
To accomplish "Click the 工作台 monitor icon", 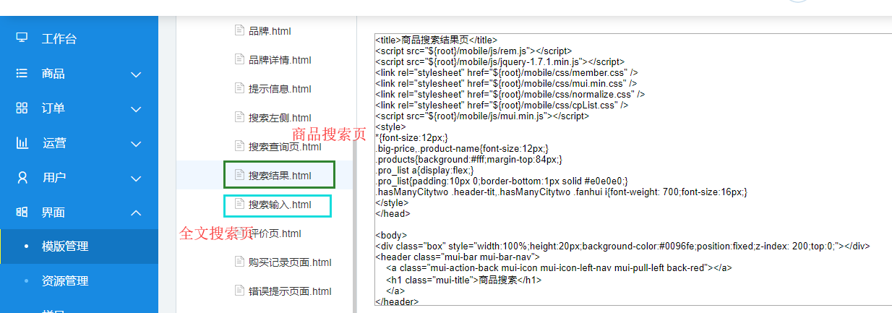I will coord(22,38).
